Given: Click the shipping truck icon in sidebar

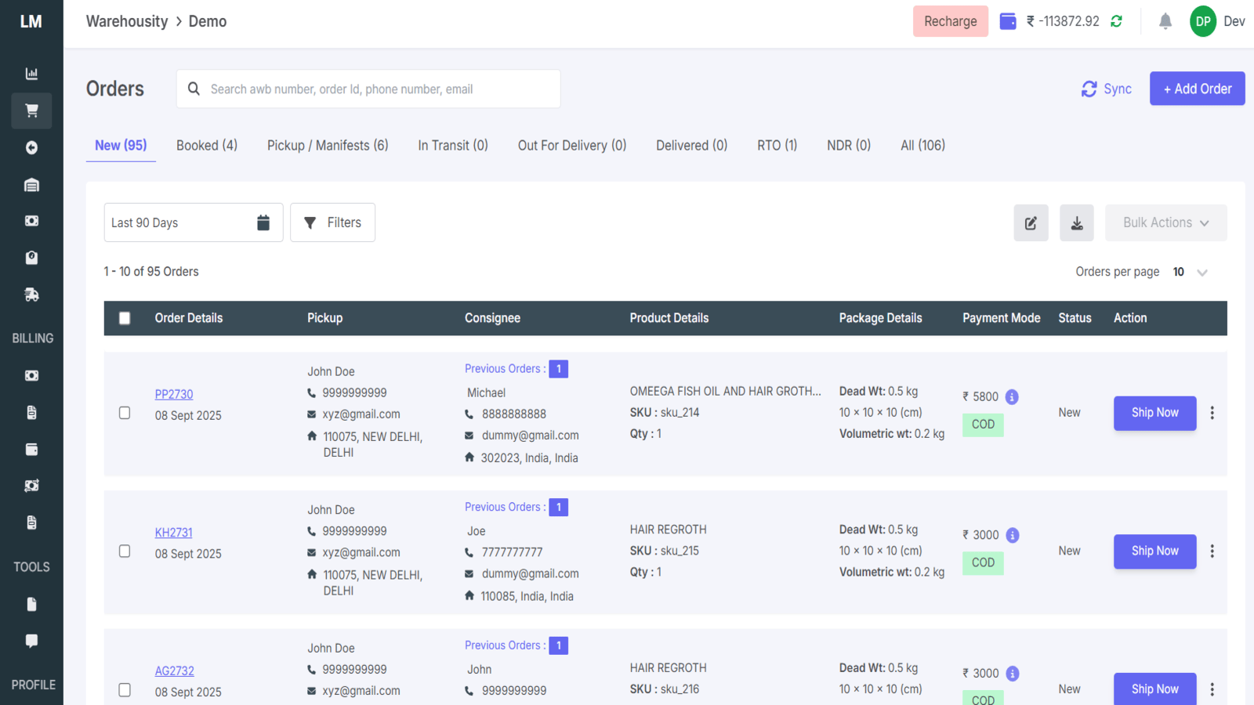Looking at the screenshot, I should point(31,294).
